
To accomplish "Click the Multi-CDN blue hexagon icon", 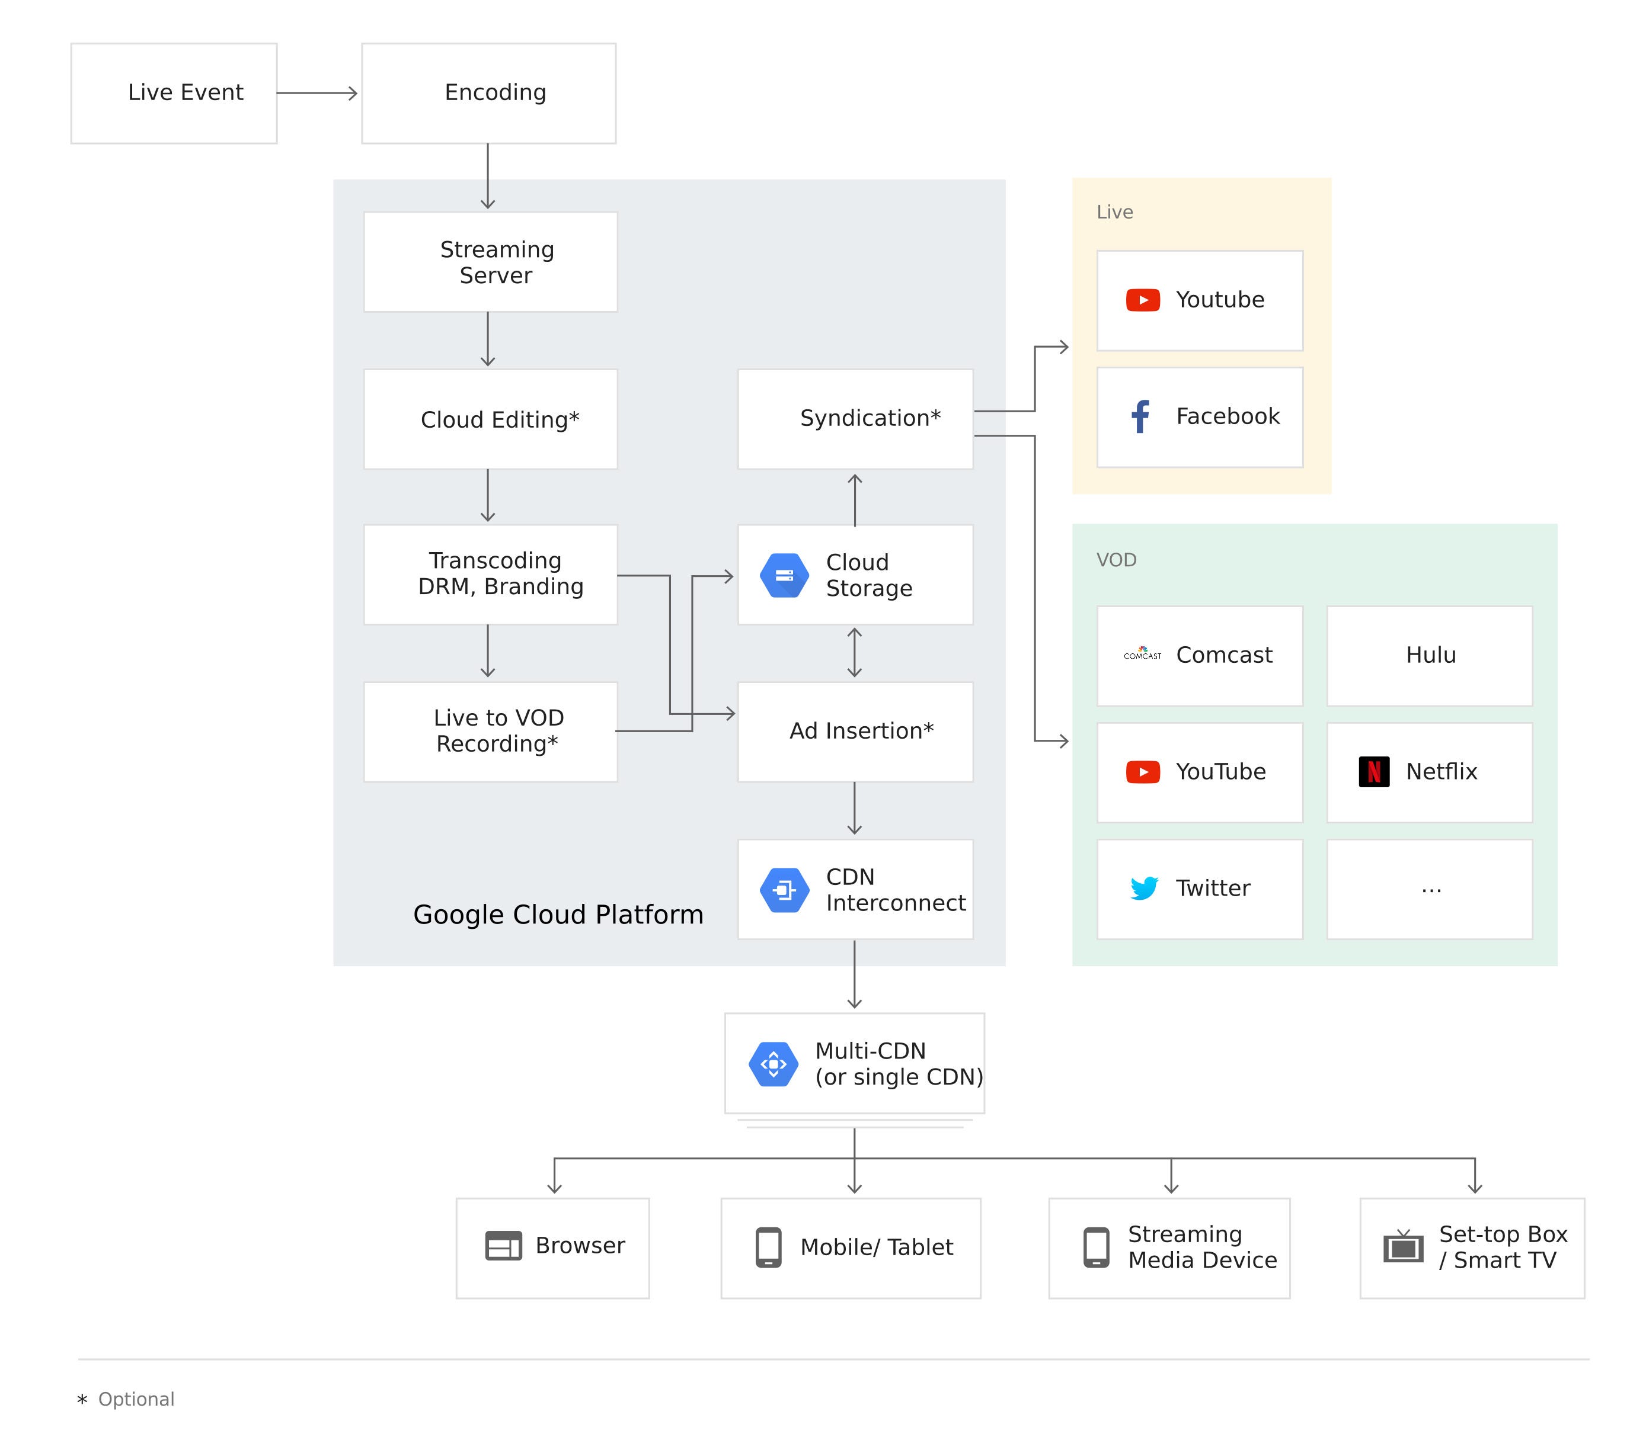I will click(773, 1063).
